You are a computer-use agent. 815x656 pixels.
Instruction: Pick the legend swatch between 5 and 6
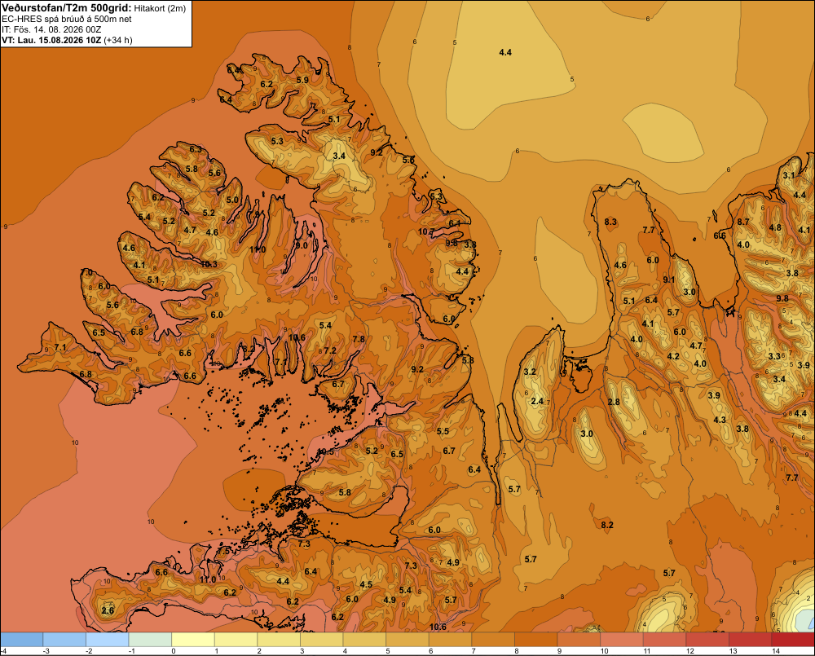point(407,640)
